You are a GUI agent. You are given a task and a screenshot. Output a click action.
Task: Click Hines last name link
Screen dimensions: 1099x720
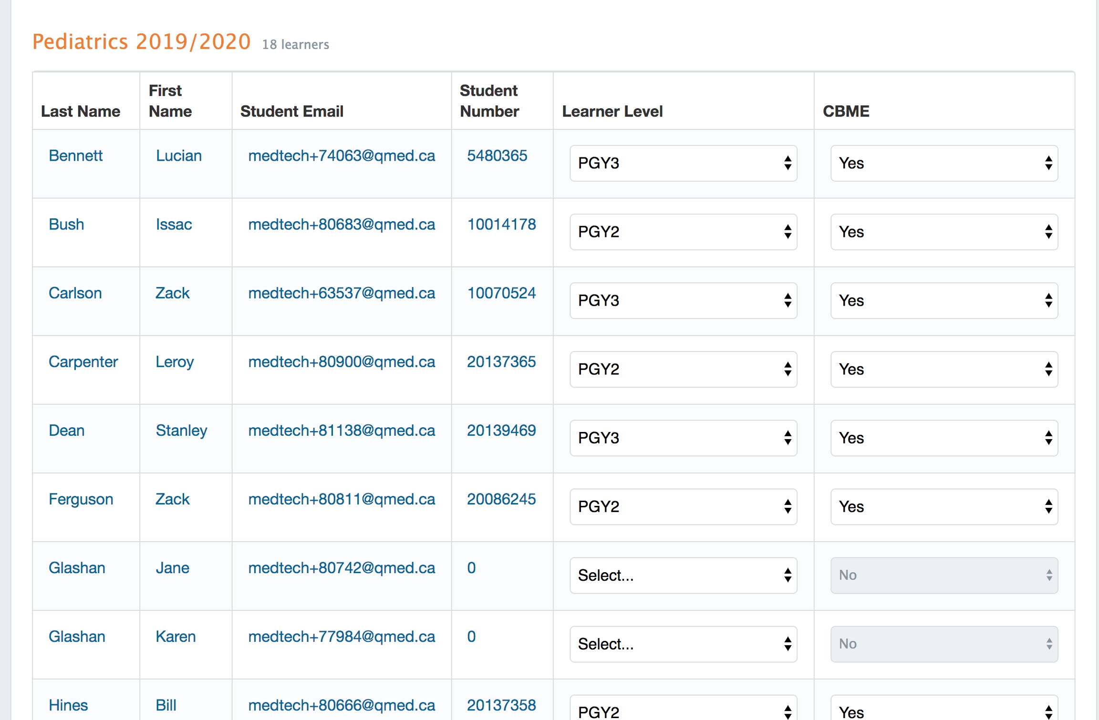(68, 705)
